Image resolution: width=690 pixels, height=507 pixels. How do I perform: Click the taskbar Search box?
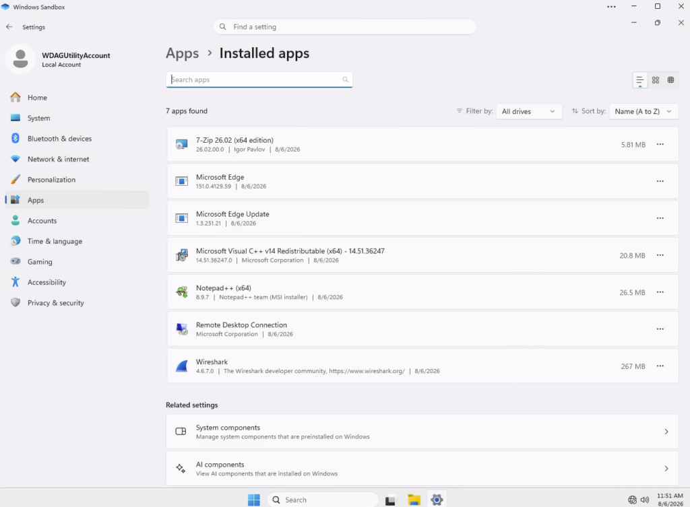pos(323,500)
